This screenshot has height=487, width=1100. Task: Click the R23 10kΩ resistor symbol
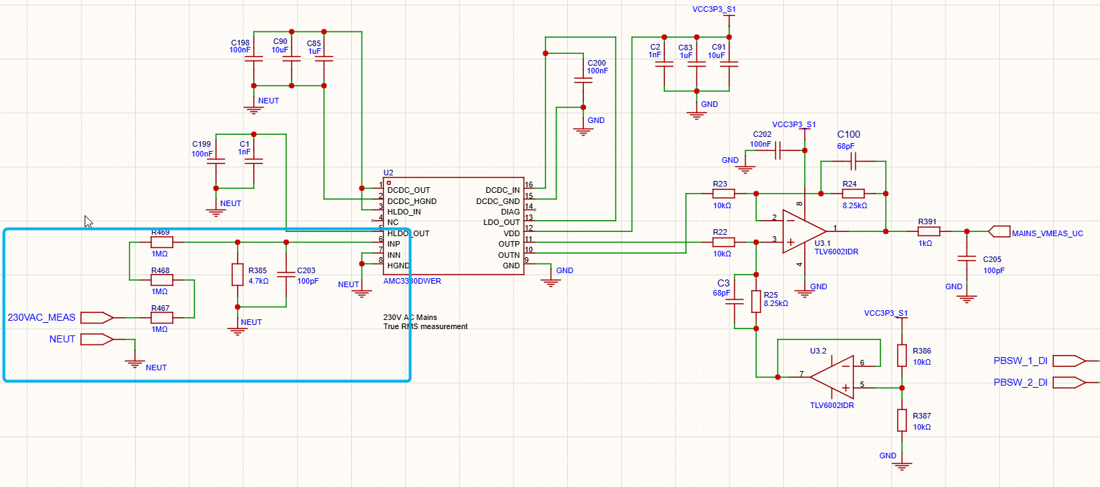pyautogui.click(x=724, y=194)
